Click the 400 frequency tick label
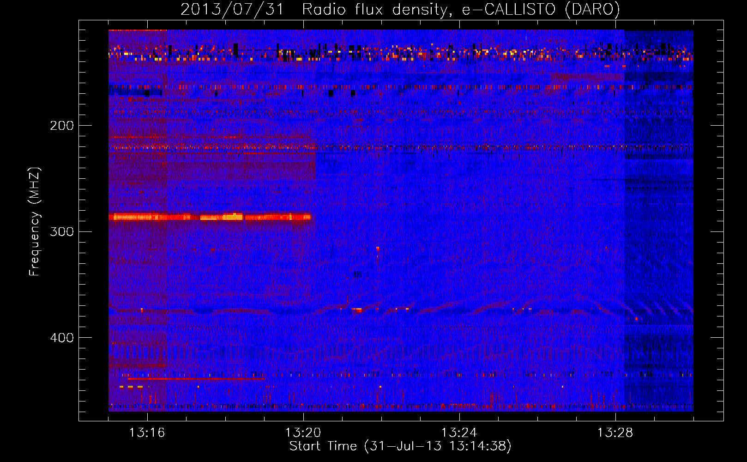The height and width of the screenshot is (462, 747). [62, 338]
